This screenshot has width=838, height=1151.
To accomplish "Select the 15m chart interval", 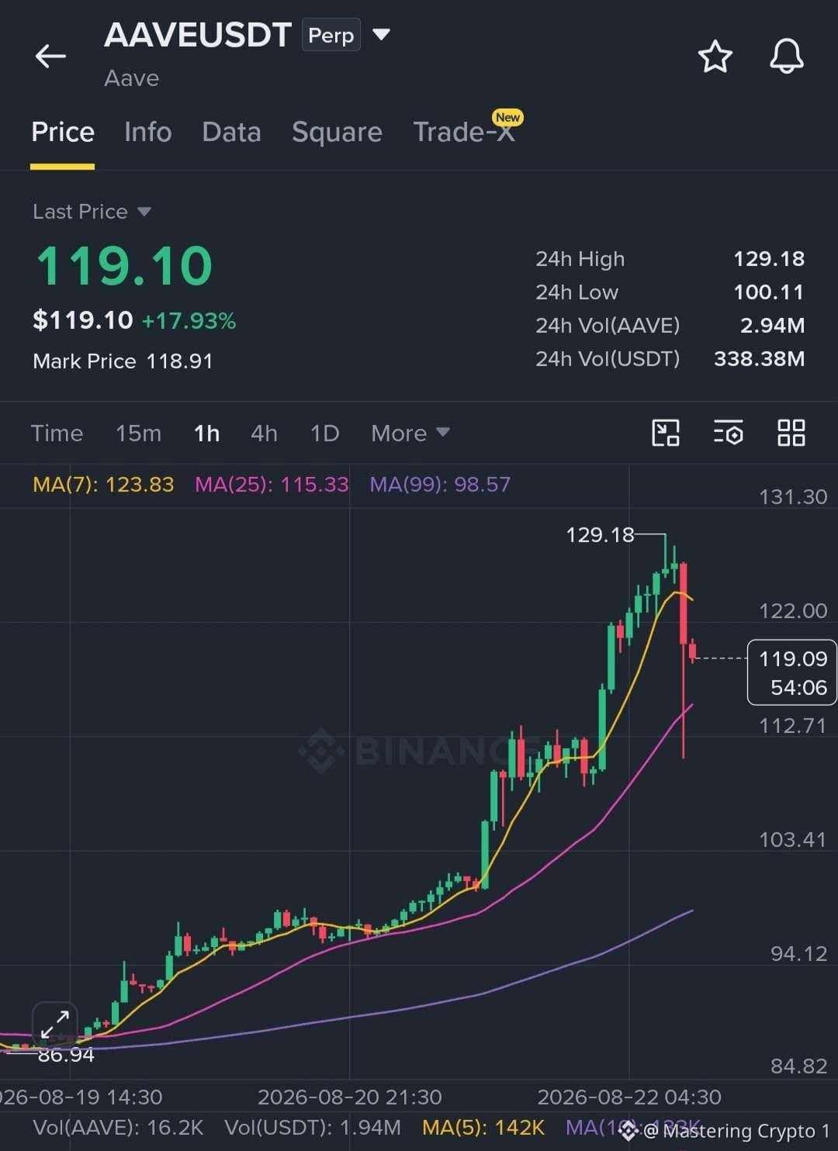I will tap(138, 433).
